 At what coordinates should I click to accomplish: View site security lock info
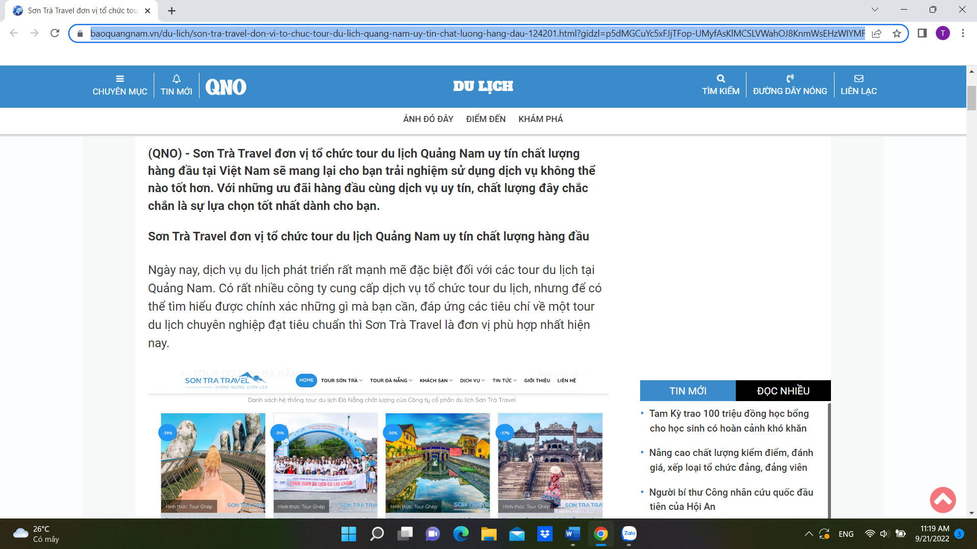(x=80, y=34)
